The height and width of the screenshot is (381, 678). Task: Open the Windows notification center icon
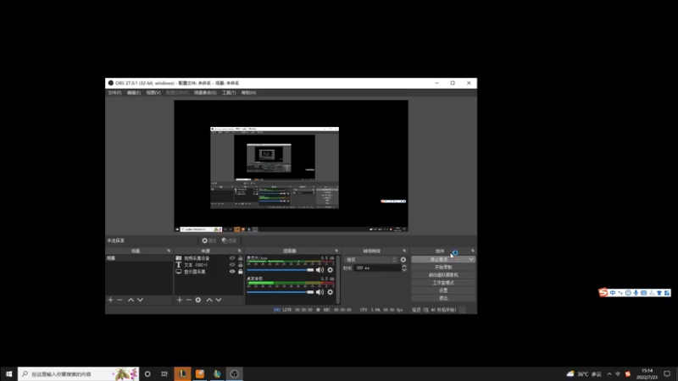tap(667, 373)
